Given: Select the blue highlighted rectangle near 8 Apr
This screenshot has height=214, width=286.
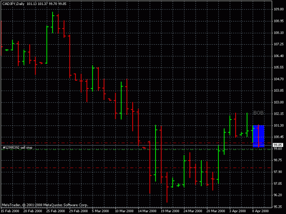Looking at the screenshot, I should (x=259, y=136).
